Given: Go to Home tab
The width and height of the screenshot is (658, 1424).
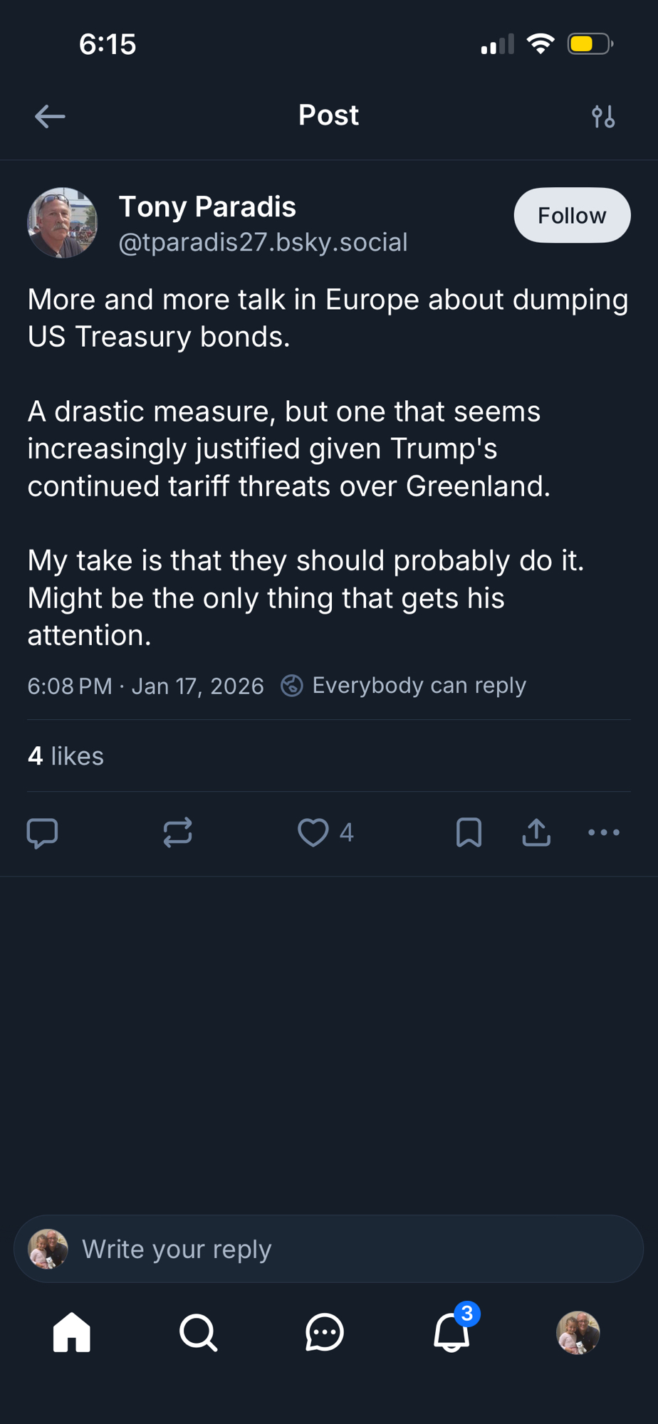Looking at the screenshot, I should pyautogui.click(x=72, y=1332).
